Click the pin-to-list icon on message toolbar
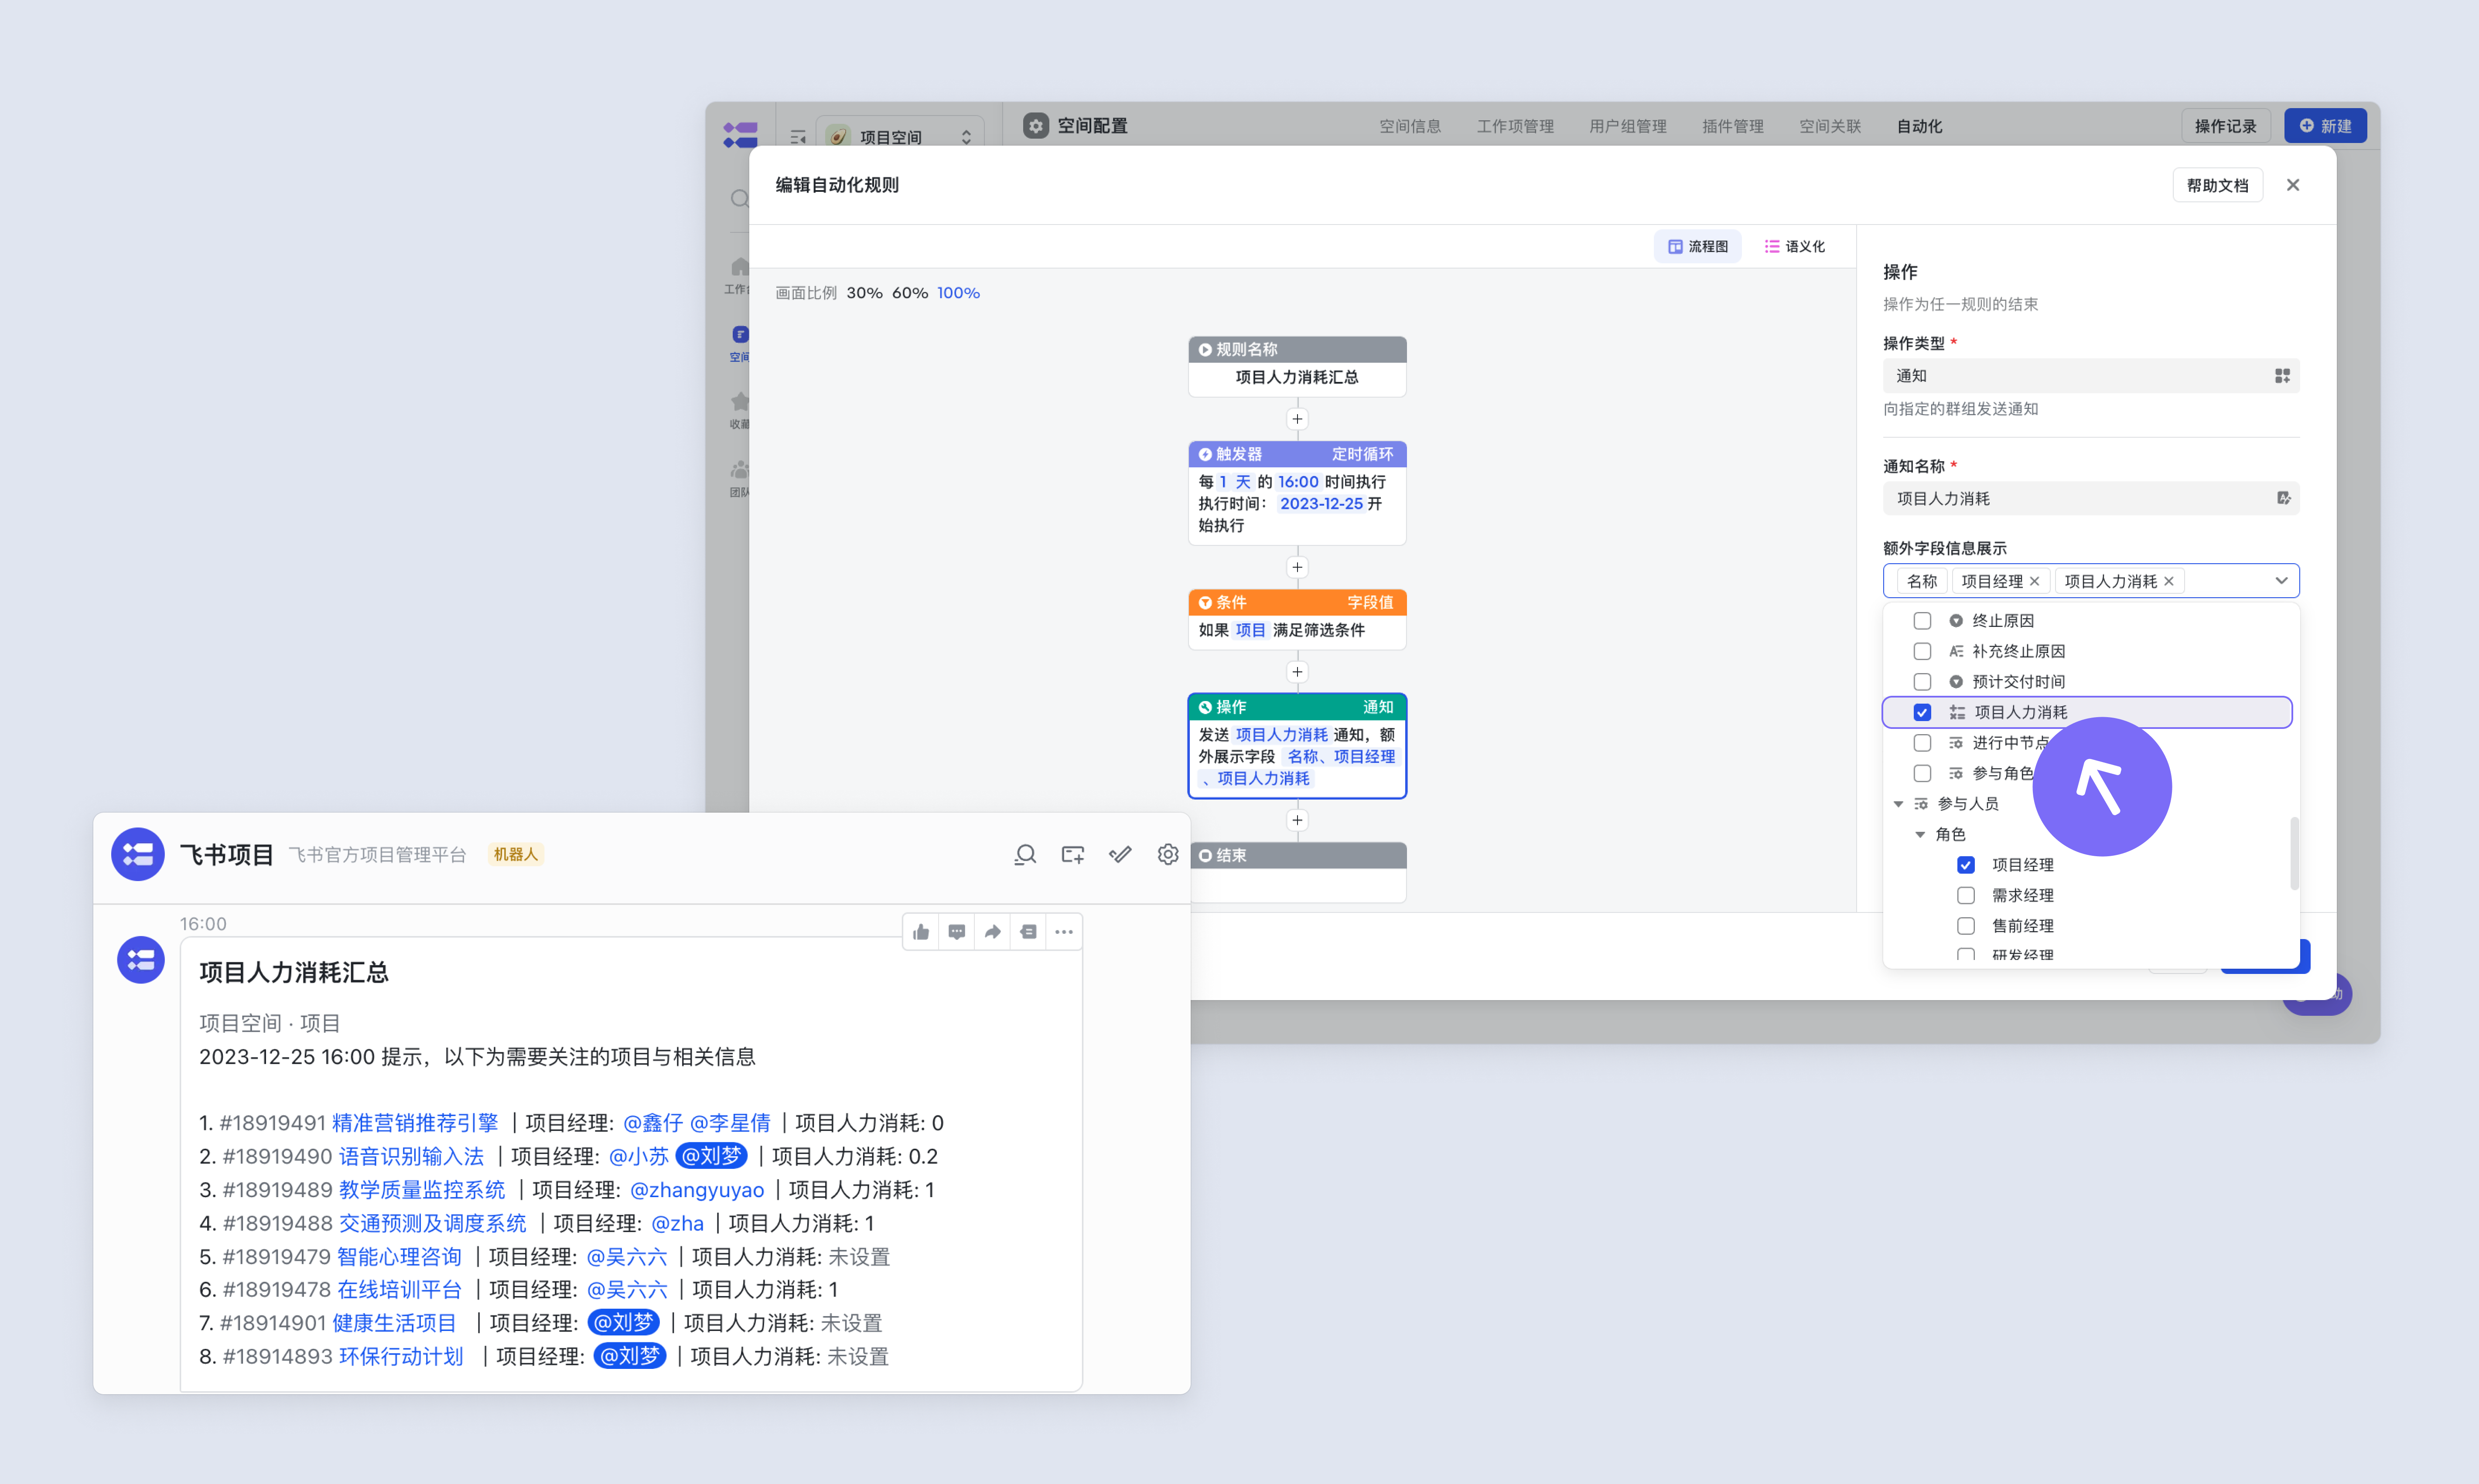 [x=1028, y=932]
